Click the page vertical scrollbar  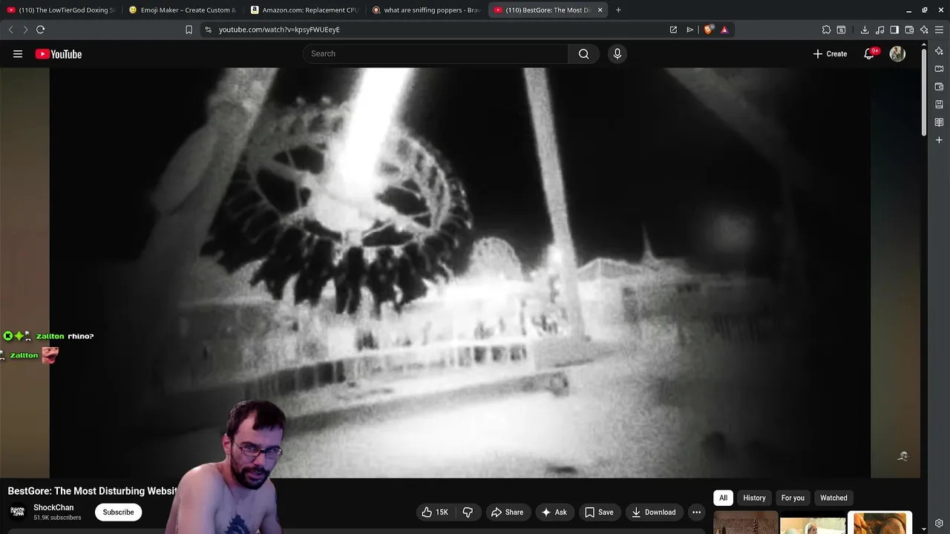(924, 90)
